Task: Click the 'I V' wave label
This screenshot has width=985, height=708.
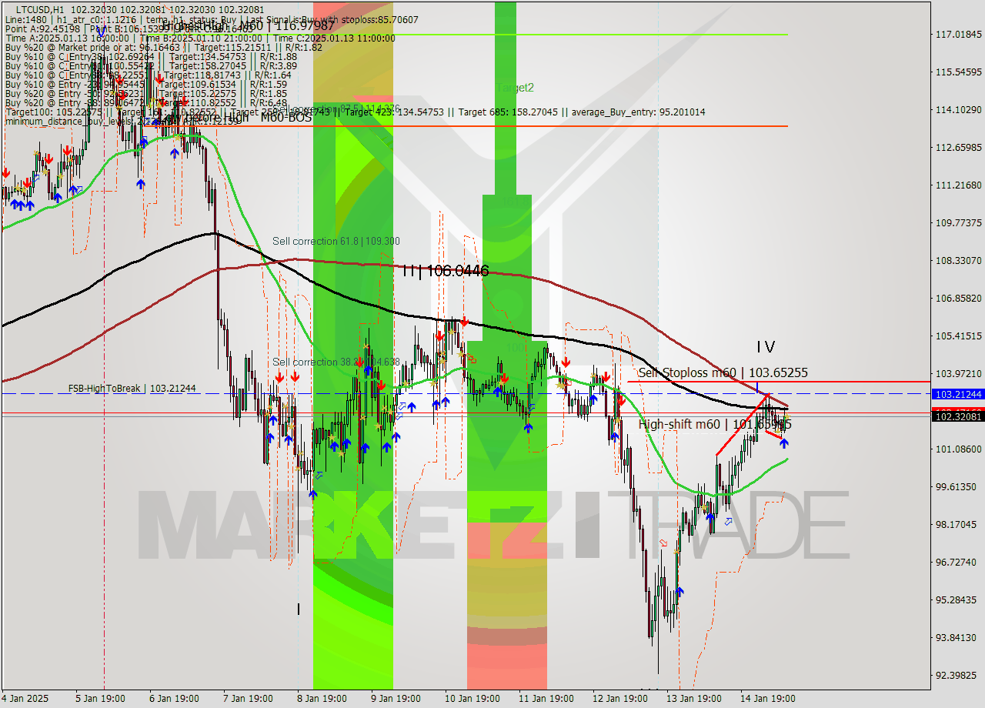Action: pyautogui.click(x=765, y=347)
